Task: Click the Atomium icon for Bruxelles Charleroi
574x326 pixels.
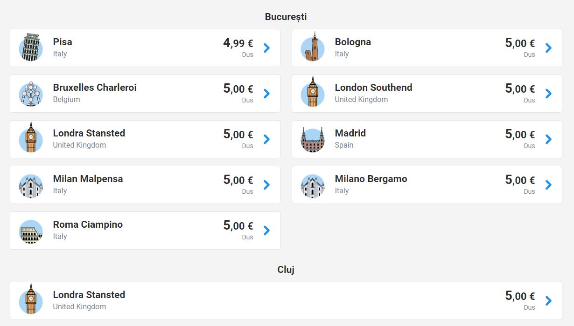Action: point(31,94)
